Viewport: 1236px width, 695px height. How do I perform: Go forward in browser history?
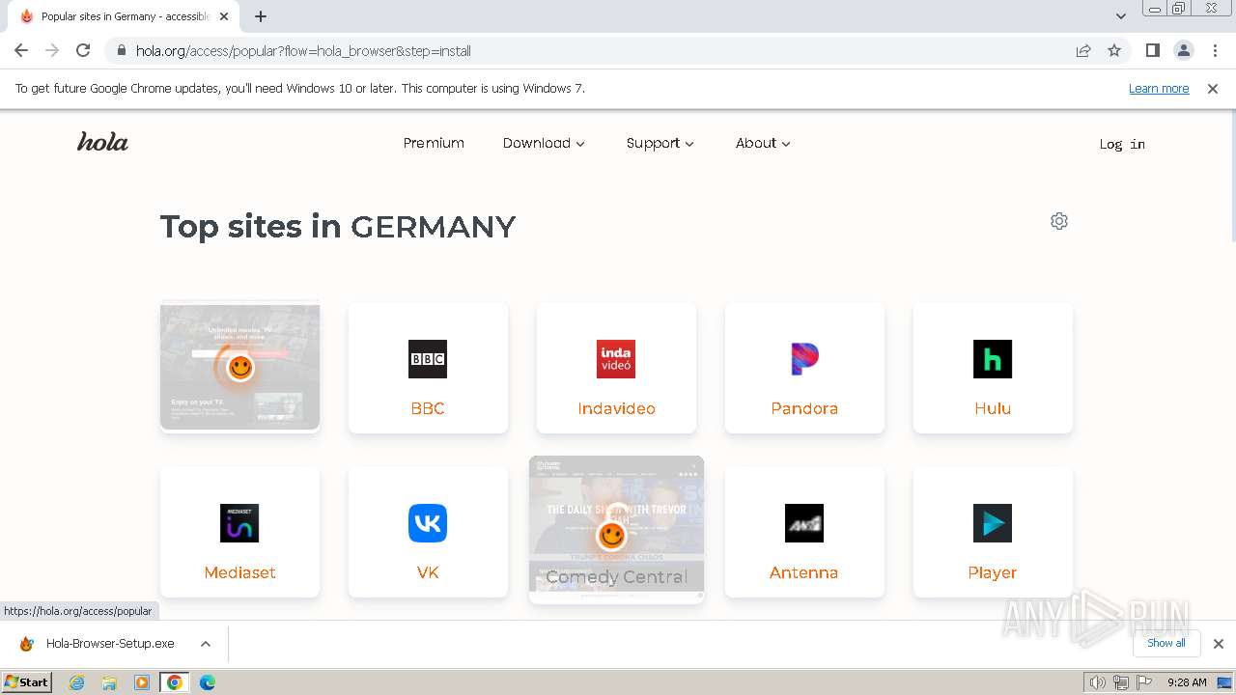tap(52, 50)
